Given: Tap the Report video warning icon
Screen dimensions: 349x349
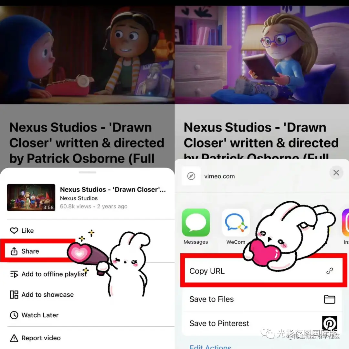Looking at the screenshot, I should [14, 338].
